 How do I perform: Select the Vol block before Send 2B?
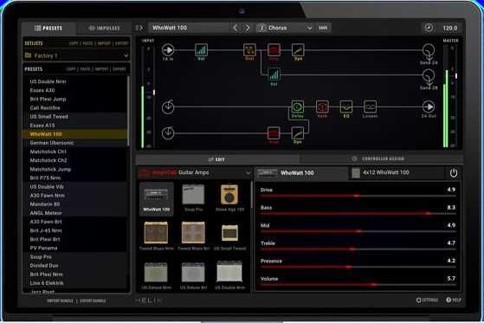pyautogui.click(x=274, y=74)
